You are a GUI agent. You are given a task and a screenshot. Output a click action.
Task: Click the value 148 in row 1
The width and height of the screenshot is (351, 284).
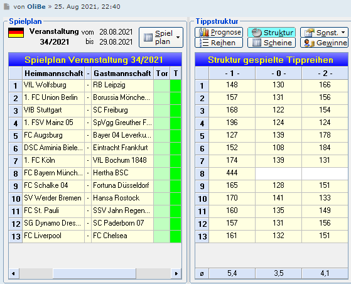[232, 85]
